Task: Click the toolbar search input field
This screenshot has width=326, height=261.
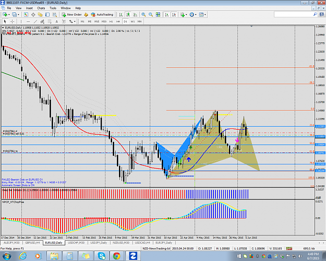Action: [x=293, y=15]
